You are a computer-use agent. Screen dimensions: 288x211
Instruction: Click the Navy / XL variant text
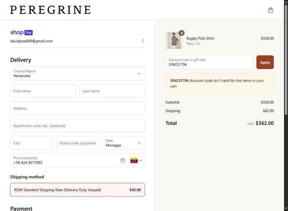pos(193,44)
